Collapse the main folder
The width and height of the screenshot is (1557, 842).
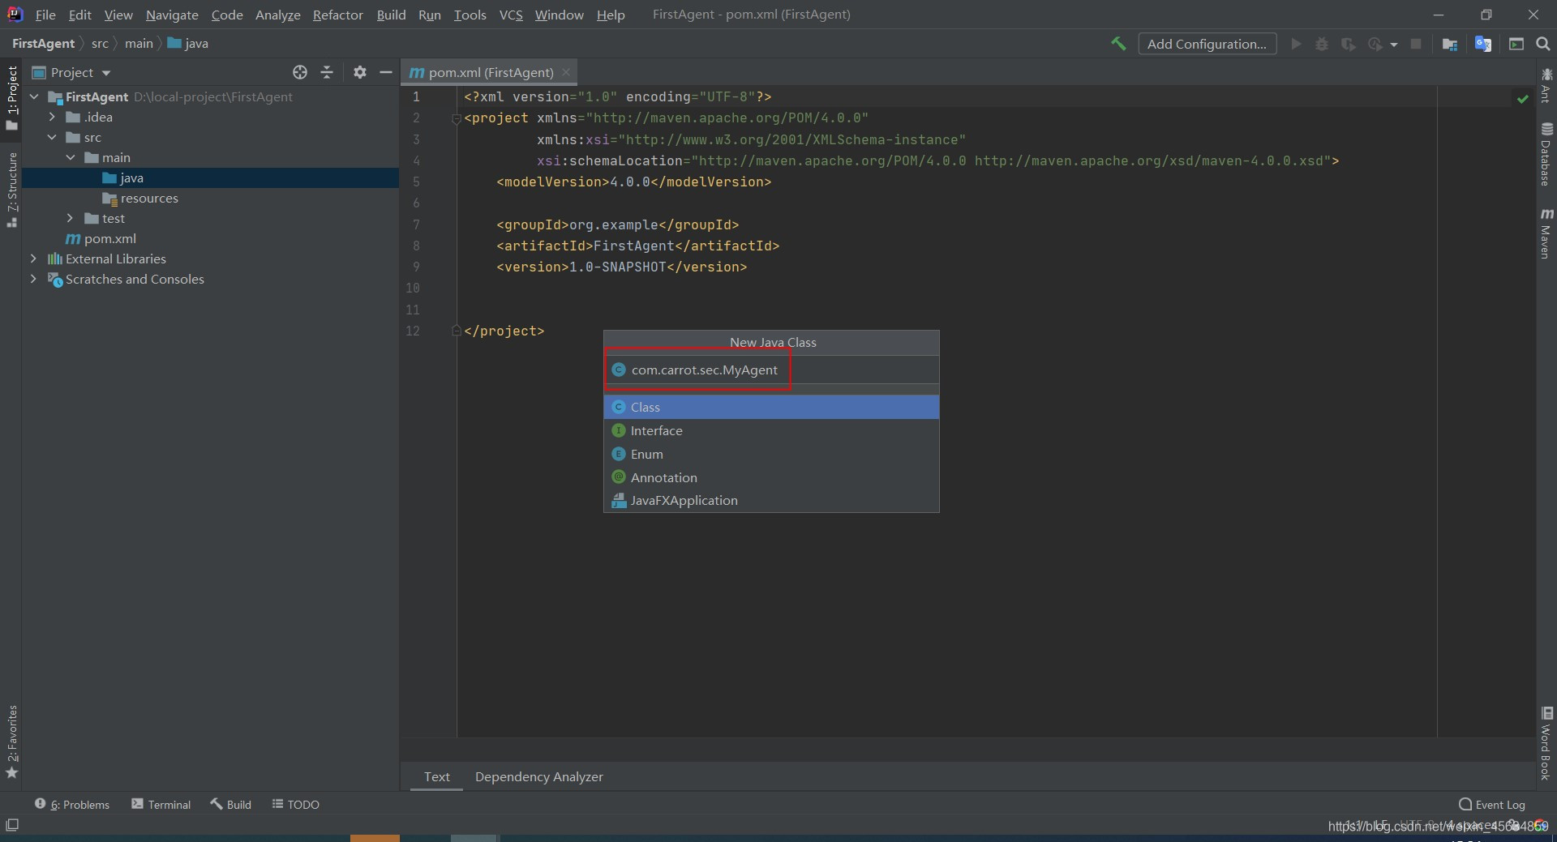point(71,157)
